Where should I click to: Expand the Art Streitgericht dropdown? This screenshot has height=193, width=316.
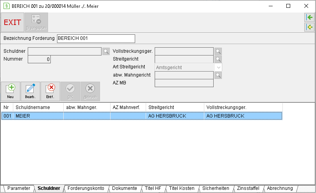[219, 67]
